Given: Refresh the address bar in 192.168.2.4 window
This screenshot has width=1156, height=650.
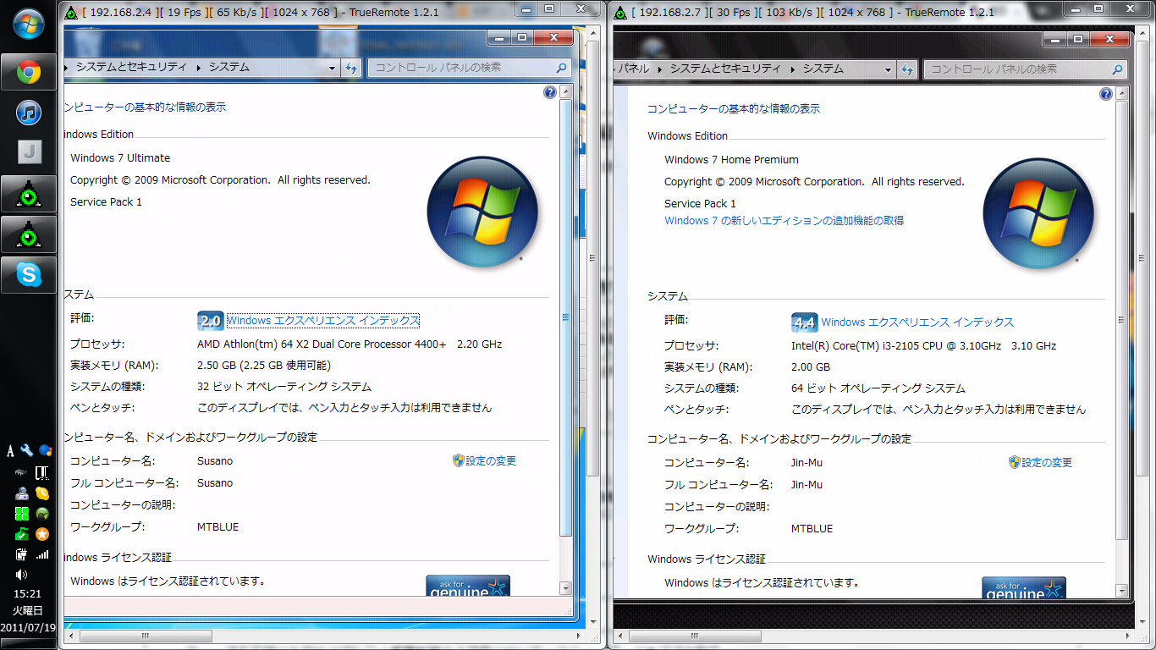Looking at the screenshot, I should coord(352,68).
